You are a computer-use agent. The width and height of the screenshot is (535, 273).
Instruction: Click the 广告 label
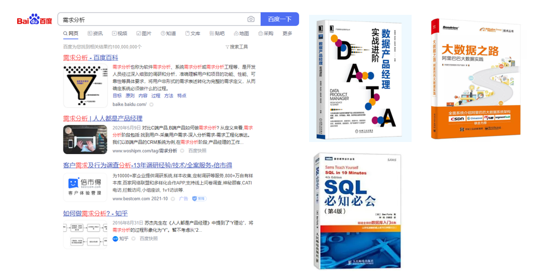point(183,198)
